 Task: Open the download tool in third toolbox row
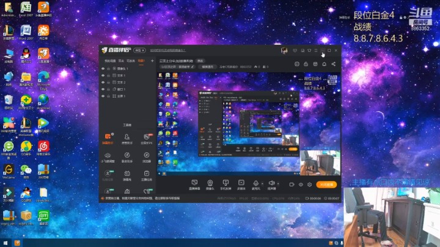tap(108, 175)
